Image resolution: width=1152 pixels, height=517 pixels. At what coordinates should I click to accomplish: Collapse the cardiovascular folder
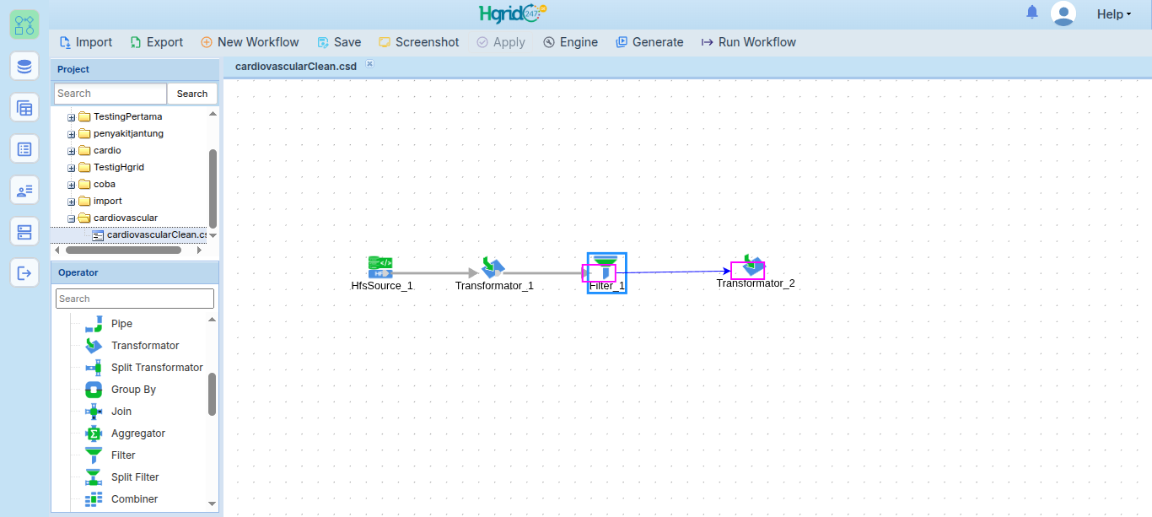(72, 218)
